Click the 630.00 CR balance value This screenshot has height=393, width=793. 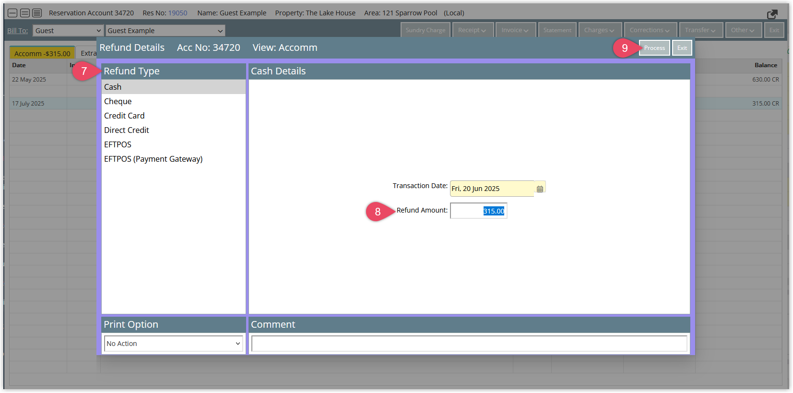pyautogui.click(x=766, y=80)
